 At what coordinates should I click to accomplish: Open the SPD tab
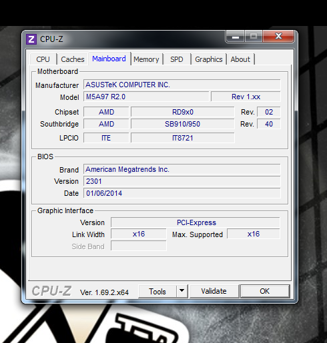click(x=177, y=59)
